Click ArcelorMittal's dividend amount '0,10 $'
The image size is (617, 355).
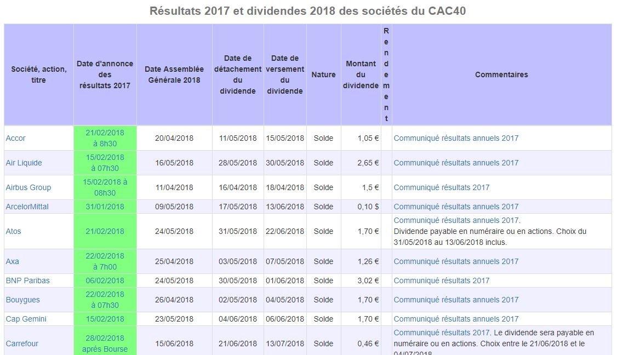(368, 207)
